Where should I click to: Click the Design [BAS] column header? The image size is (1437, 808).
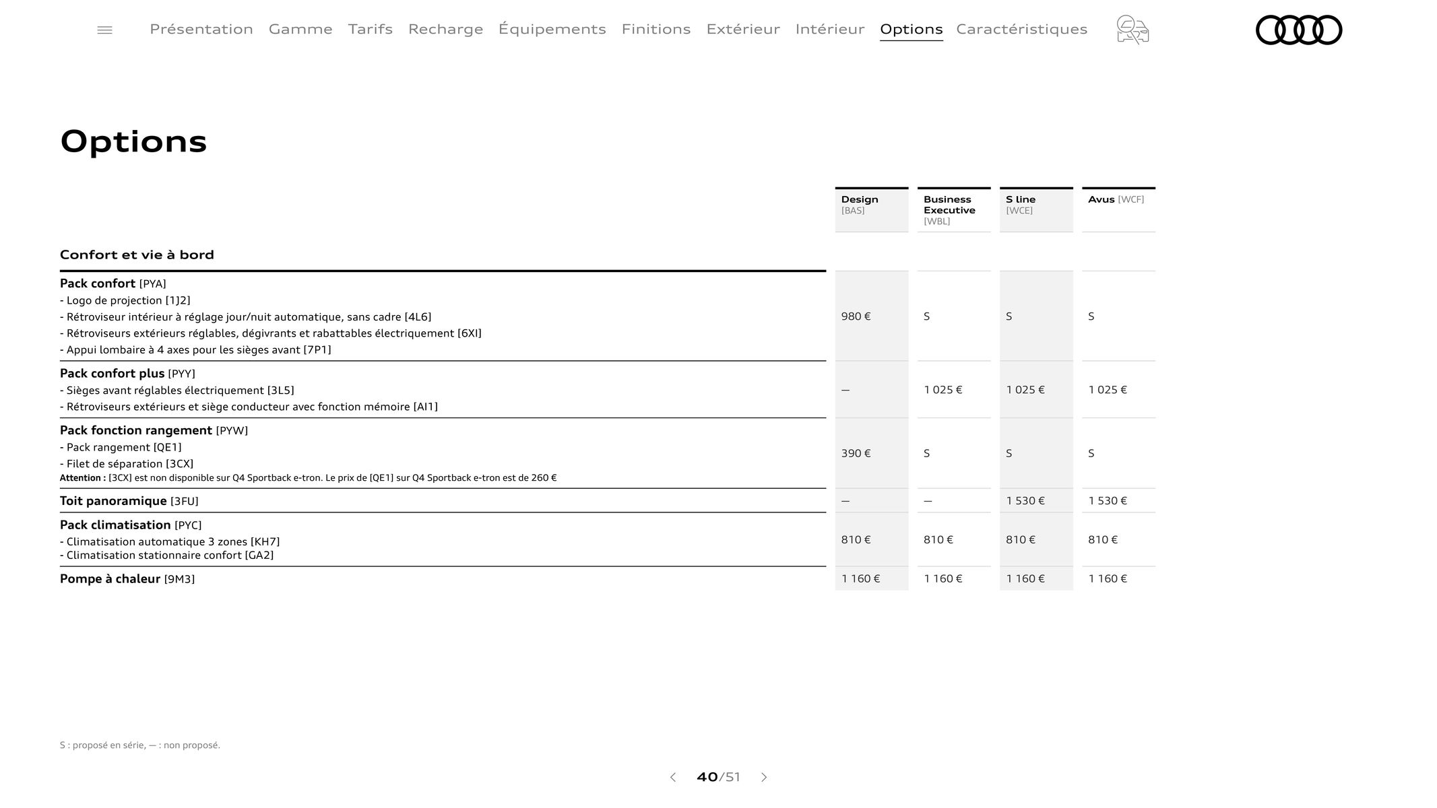point(872,210)
